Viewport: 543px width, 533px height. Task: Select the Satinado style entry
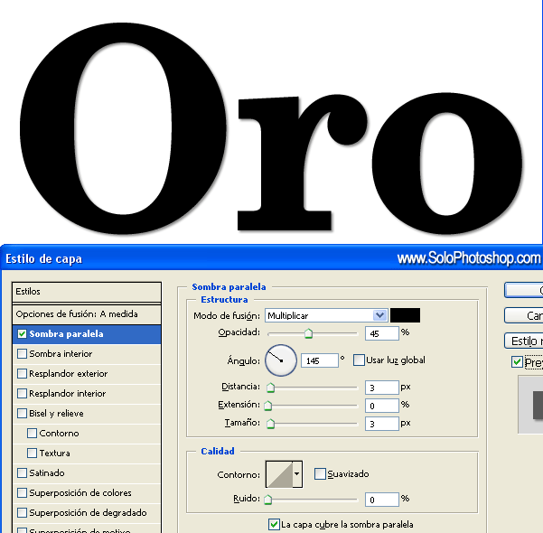coord(47,473)
